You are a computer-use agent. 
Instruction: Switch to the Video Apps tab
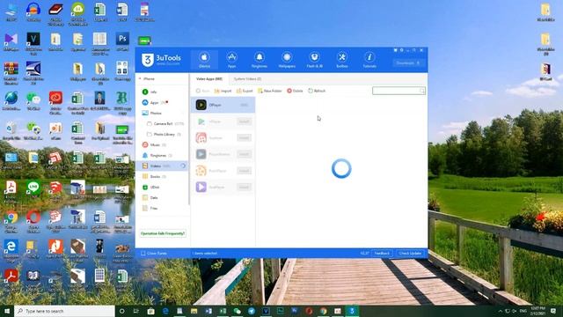209,78
